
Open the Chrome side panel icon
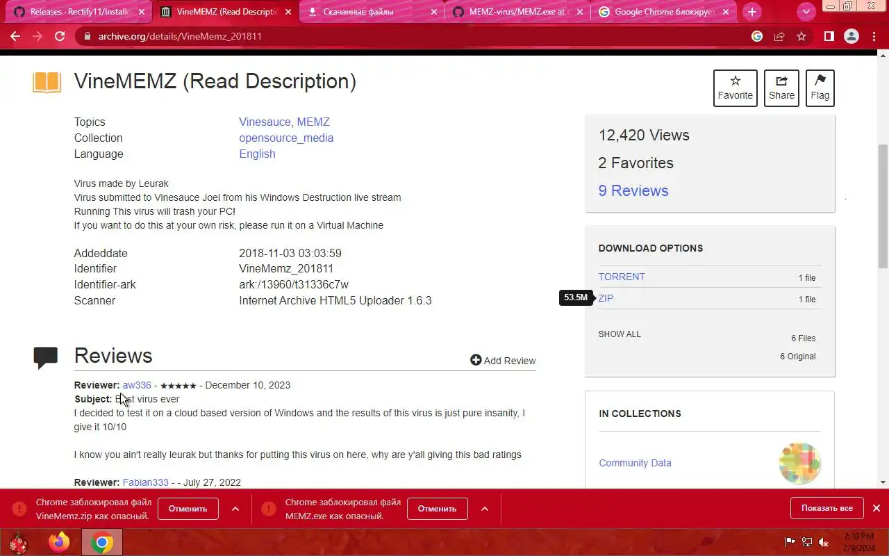click(829, 36)
